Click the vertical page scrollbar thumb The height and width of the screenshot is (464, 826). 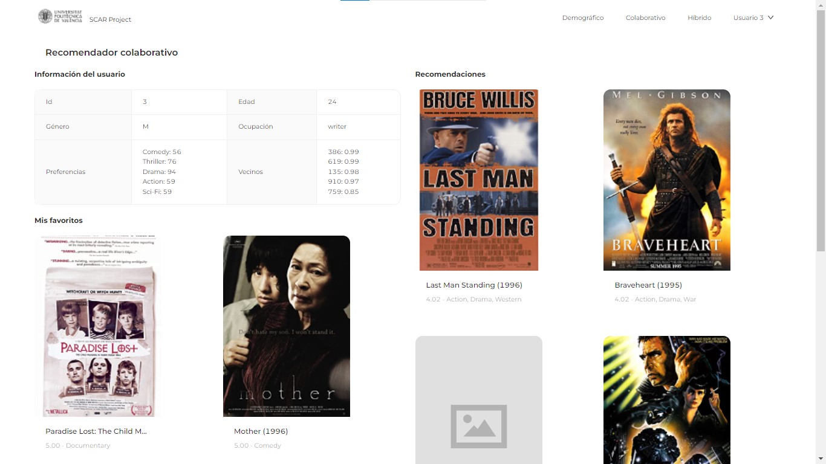(821, 129)
